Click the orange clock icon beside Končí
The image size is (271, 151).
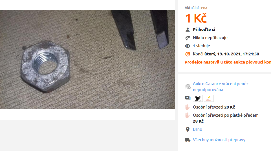tap(188, 54)
